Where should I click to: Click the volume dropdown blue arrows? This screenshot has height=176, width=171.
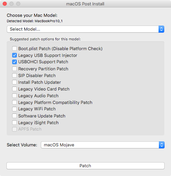tap(162, 145)
